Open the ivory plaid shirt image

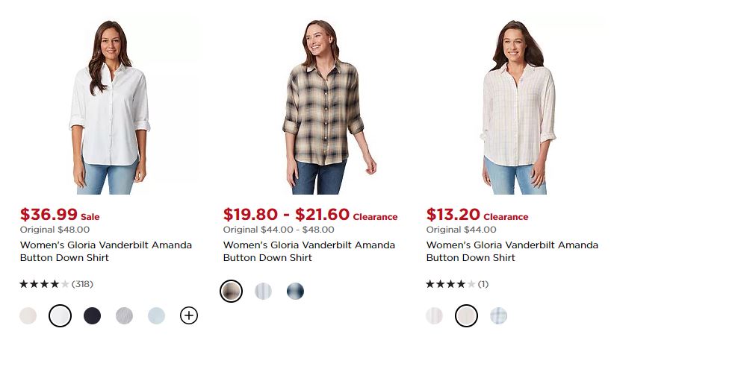tap(518, 108)
